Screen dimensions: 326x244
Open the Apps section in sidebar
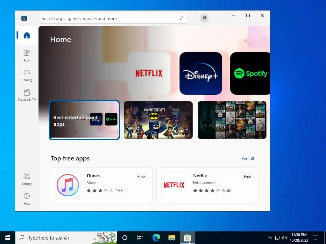click(x=27, y=56)
